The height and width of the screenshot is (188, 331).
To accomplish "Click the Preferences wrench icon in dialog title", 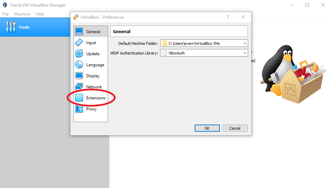I will [x=76, y=17].
